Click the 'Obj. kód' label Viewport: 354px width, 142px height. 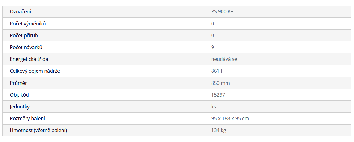[x=19, y=95]
